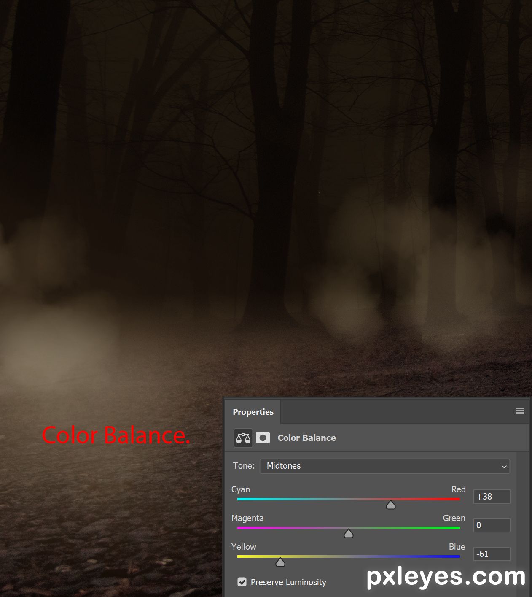Open the Tone dropdown showing Midtones
The width and height of the screenshot is (532, 597).
(x=385, y=466)
